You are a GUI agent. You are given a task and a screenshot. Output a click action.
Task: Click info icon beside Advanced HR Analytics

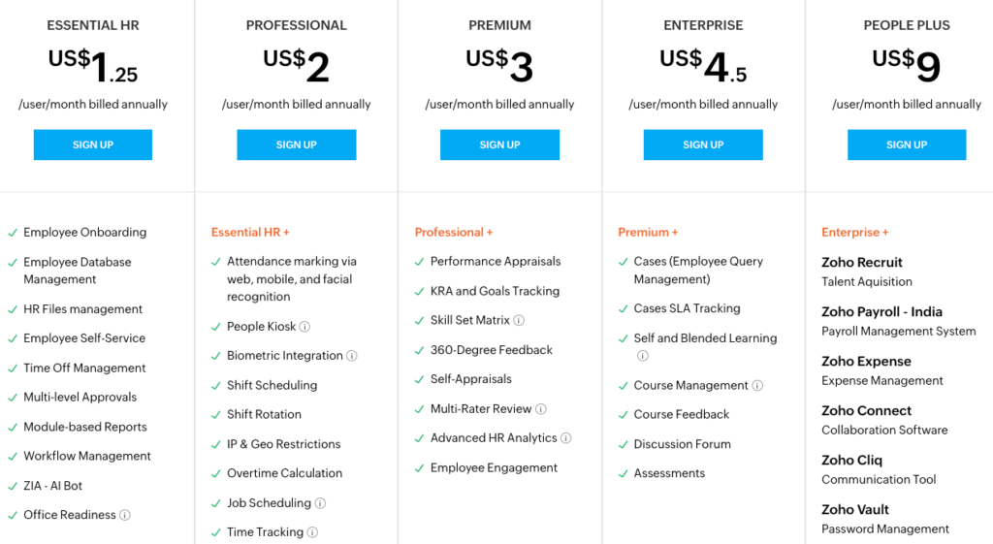click(566, 438)
